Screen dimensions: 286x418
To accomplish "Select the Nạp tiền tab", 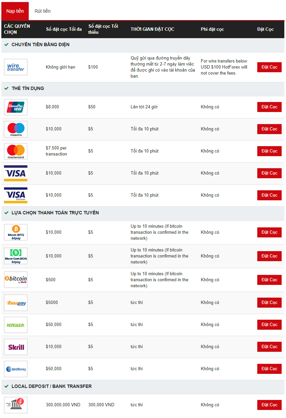I will click(x=15, y=11).
